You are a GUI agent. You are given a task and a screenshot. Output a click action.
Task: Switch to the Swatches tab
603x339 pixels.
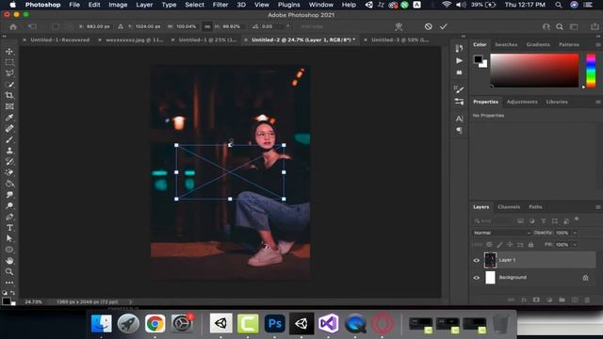click(x=506, y=44)
